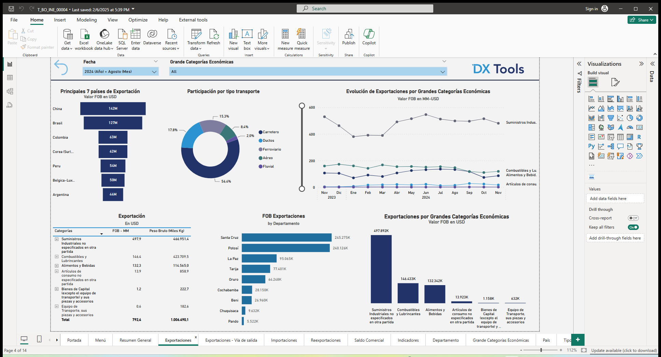
Task: Expand the Suministros Industriales table row
Action: pyautogui.click(x=57, y=239)
